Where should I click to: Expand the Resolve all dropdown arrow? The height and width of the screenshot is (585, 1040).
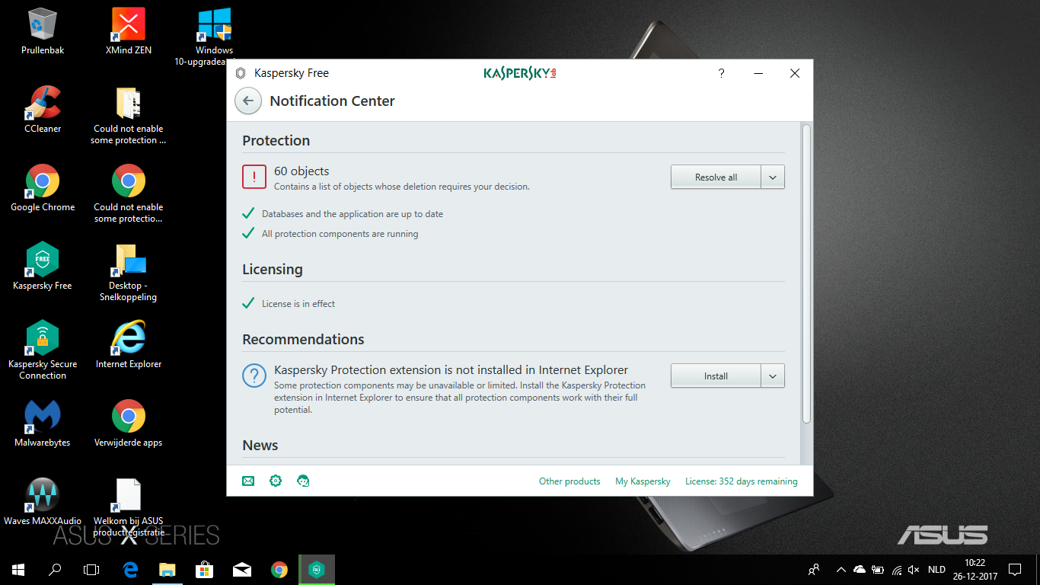click(773, 177)
